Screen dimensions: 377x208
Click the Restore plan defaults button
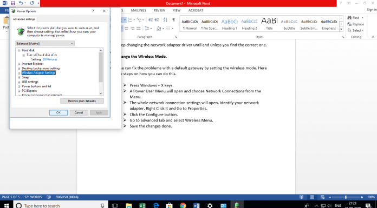[x=82, y=101]
